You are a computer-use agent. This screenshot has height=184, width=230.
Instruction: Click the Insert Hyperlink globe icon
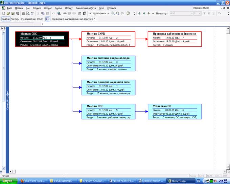pos(59,13)
